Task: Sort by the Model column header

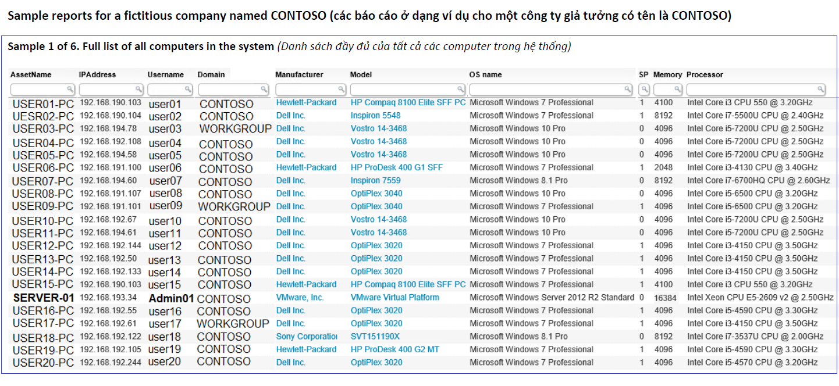Action: 361,74
